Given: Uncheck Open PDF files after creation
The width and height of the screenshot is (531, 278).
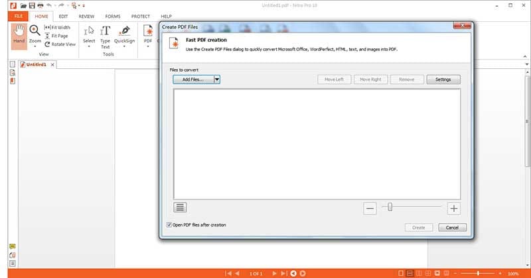Looking at the screenshot, I should tap(169, 225).
